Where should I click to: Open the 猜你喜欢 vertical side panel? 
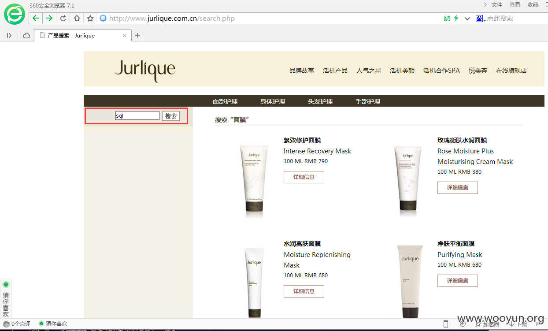6,299
